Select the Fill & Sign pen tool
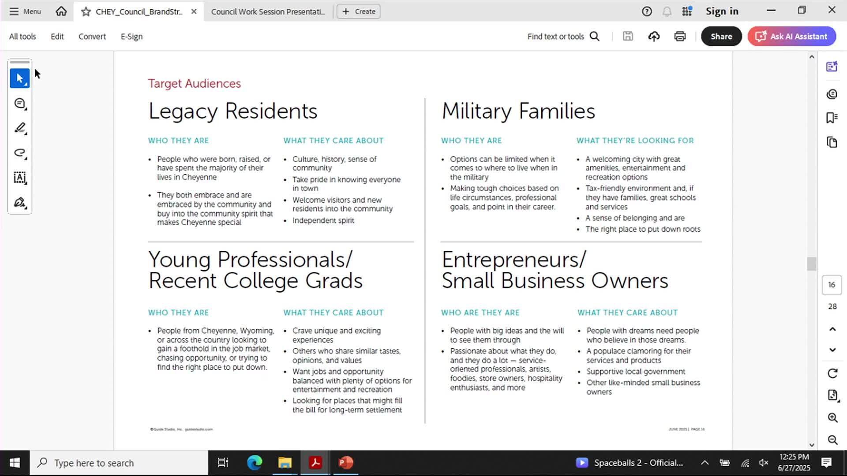This screenshot has height=476, width=847. pyautogui.click(x=20, y=202)
